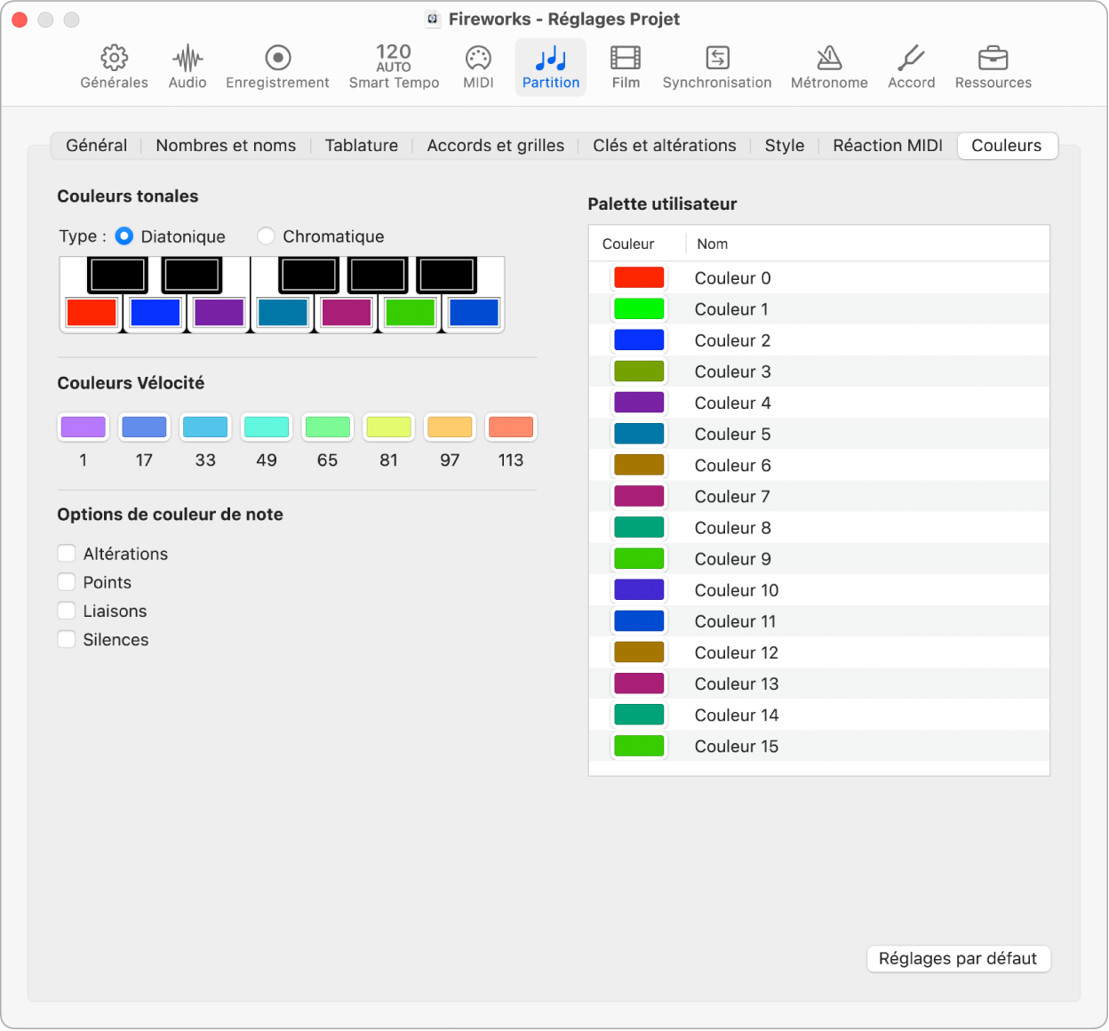1109x1031 pixels.
Task: Select the name 'Couleur 12'
Action: [x=736, y=652]
